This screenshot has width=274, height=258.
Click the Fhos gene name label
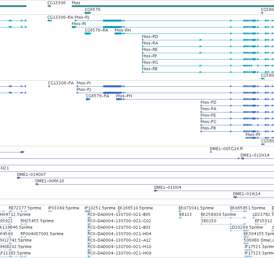click(x=76, y=3)
